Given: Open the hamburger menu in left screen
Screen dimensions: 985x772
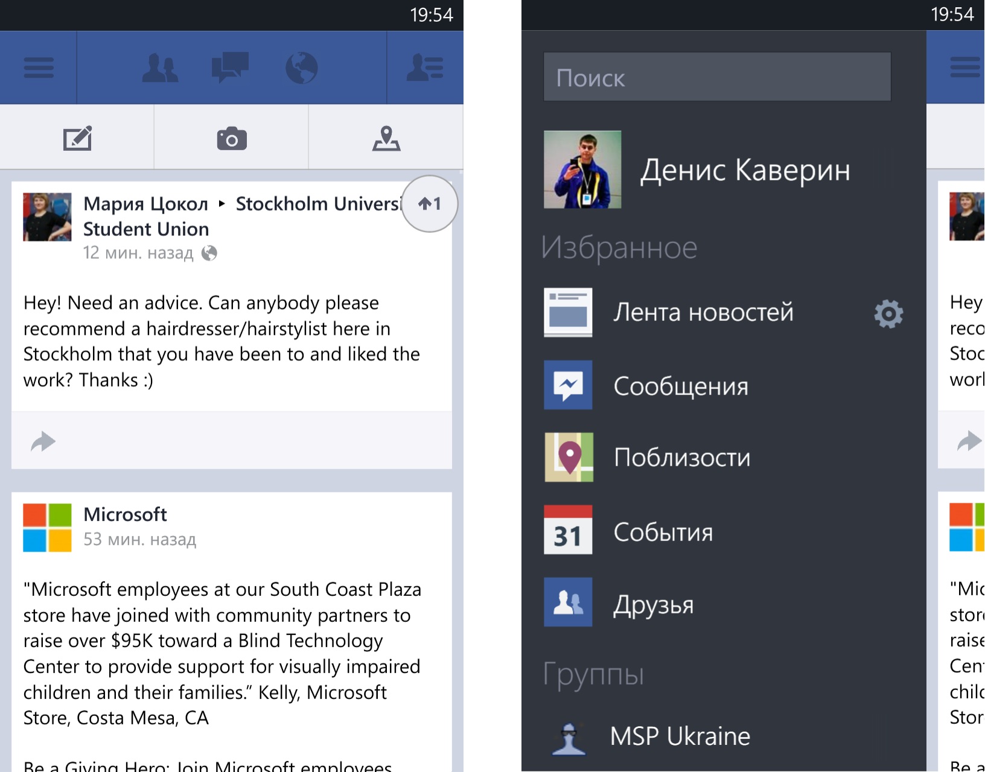Looking at the screenshot, I should pos(39,68).
